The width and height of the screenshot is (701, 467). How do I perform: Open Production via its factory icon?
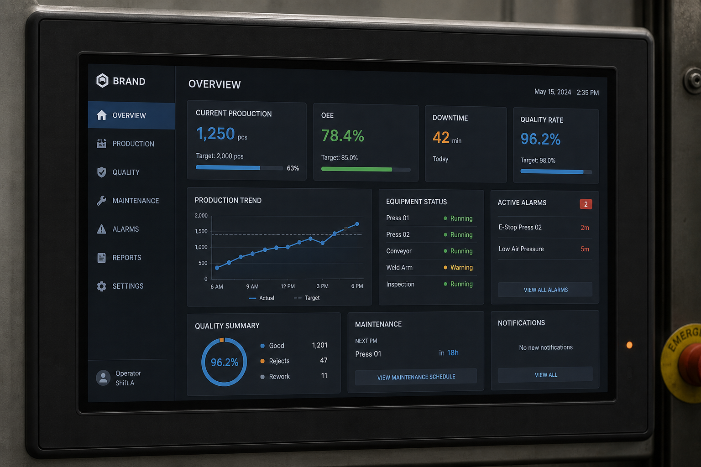coord(101,144)
